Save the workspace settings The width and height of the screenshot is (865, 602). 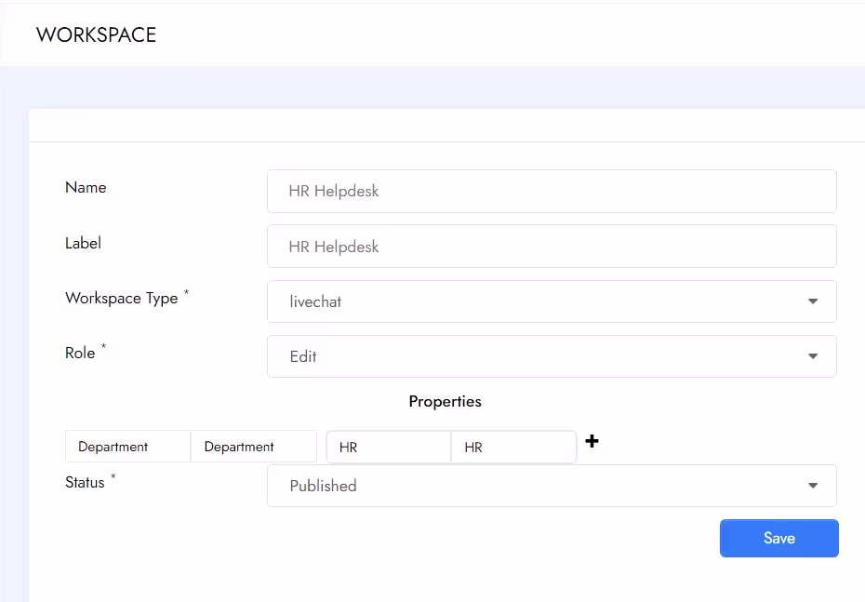[778, 538]
